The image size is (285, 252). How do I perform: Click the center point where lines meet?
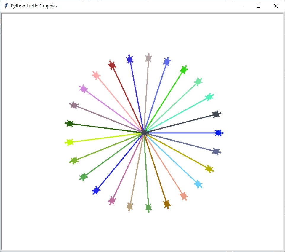pos(144,133)
